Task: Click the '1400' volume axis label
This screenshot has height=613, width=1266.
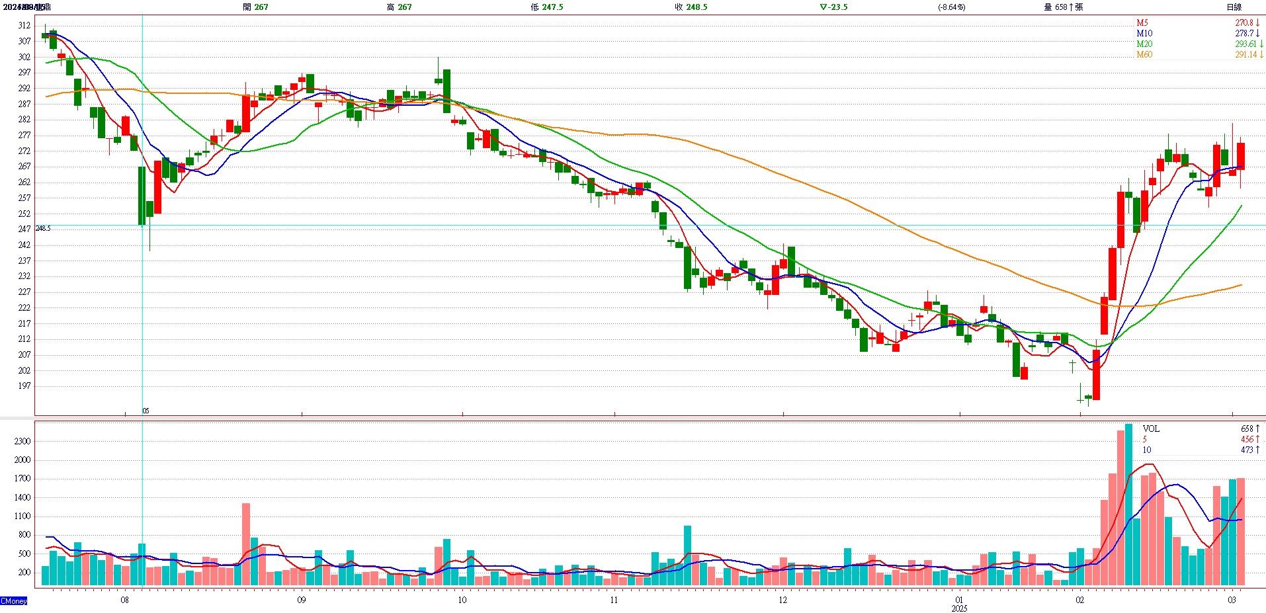Action: [x=22, y=498]
